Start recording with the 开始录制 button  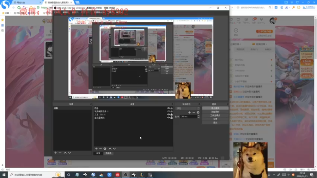pos(215,112)
